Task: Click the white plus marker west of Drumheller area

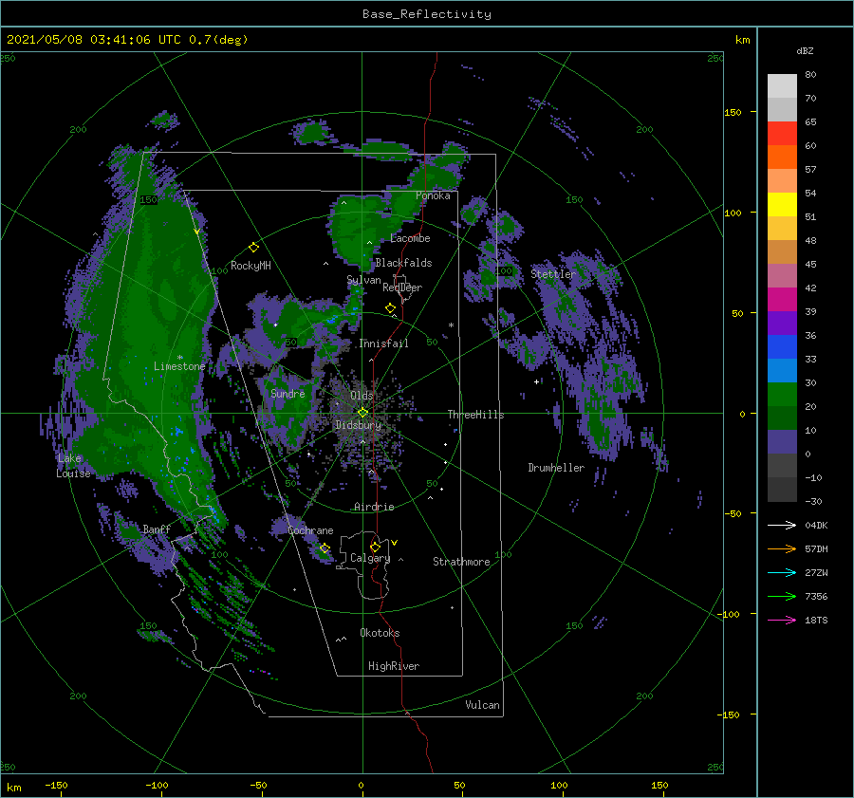Action: tap(536, 381)
